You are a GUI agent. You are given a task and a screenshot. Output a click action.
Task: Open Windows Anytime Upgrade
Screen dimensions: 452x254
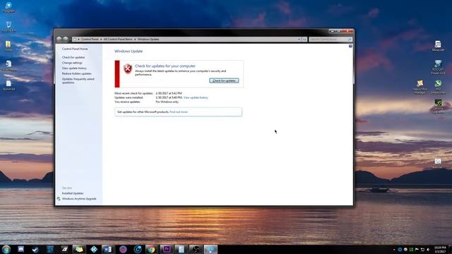(x=79, y=199)
